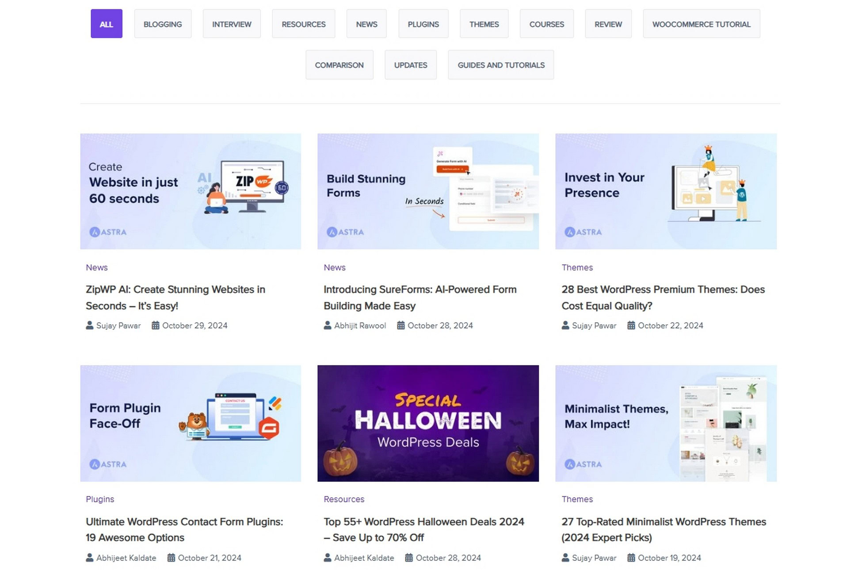The height and width of the screenshot is (570, 862).
Task: Open 28 Best WordPress Premium Themes article
Action: coord(663,297)
